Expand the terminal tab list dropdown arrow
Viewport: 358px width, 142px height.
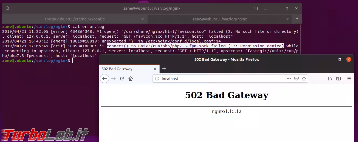[x=297, y=19]
